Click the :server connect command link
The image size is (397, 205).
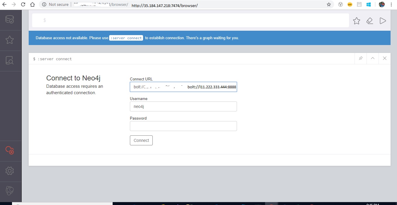click(126, 38)
